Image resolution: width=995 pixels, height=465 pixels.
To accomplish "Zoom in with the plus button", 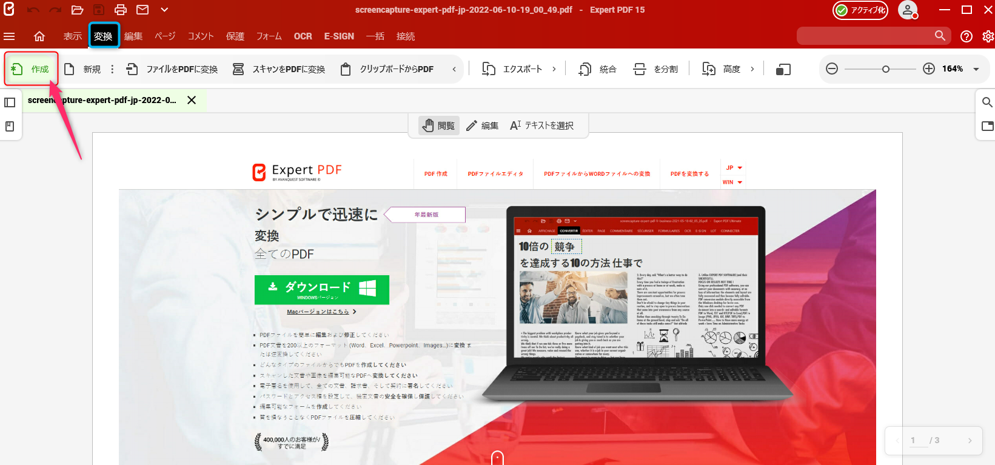I will pyautogui.click(x=929, y=69).
